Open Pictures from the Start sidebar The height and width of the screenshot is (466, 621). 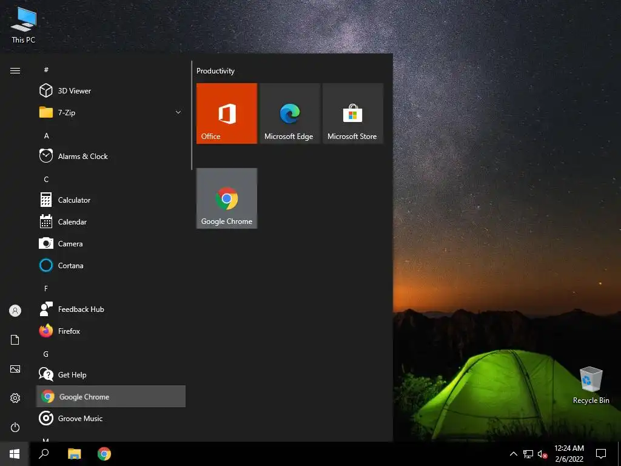[x=15, y=369]
